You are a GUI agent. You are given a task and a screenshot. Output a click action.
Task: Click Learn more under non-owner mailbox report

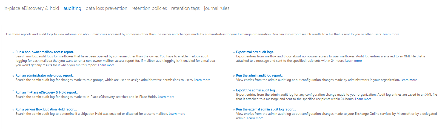click(106, 65)
